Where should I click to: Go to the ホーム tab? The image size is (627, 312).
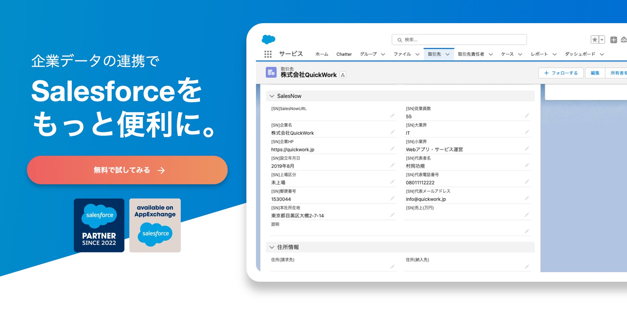tap(322, 54)
